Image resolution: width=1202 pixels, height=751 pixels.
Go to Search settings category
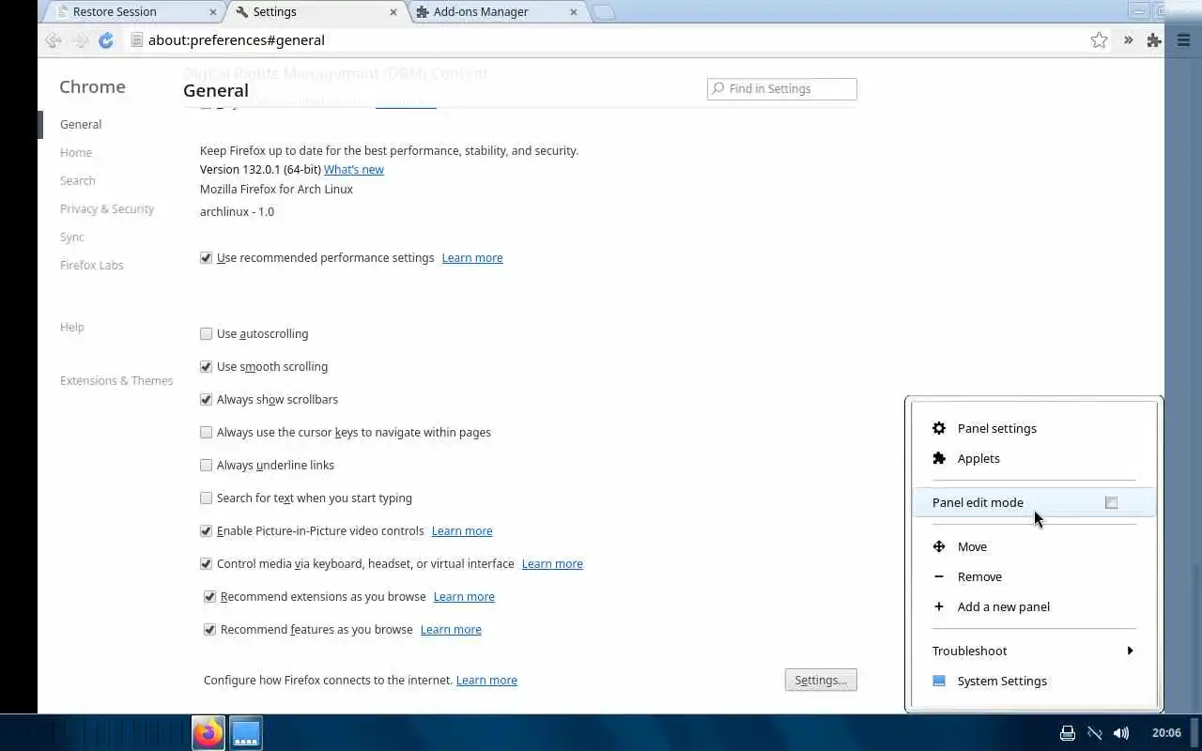pos(78,180)
